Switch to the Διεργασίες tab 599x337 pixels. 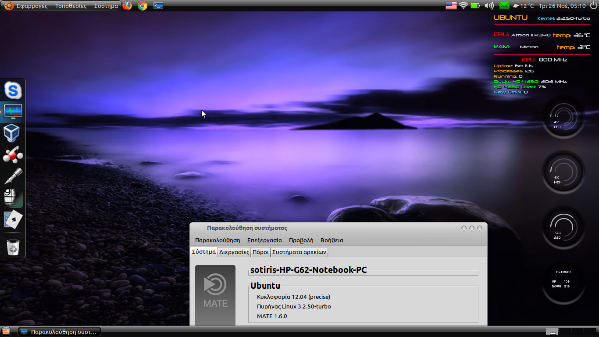coord(234,252)
